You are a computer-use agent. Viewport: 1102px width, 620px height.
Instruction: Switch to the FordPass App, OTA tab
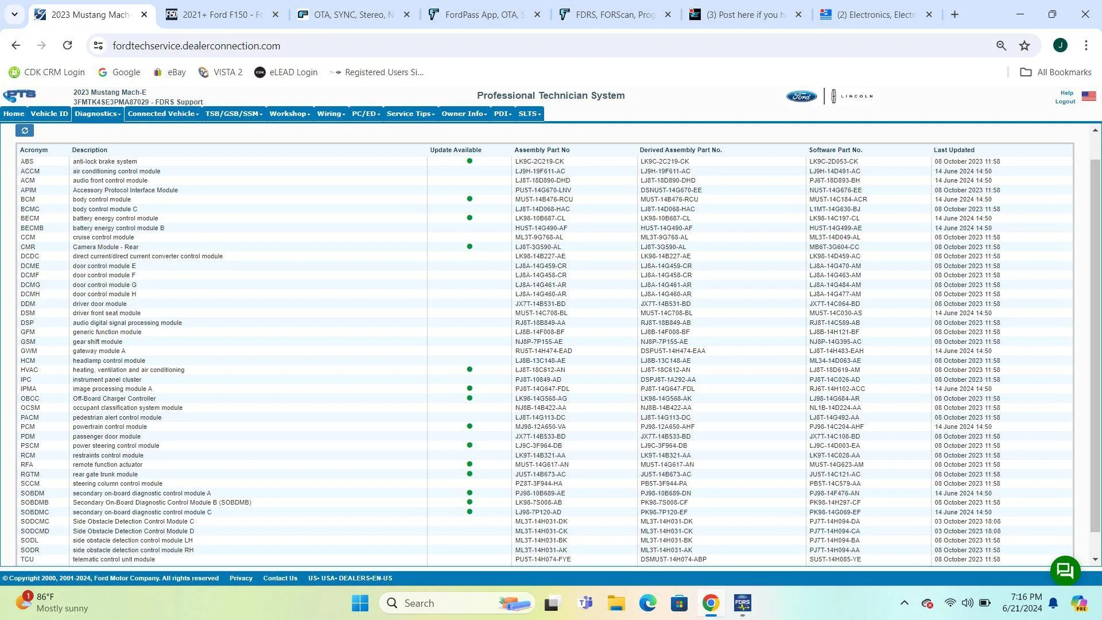(x=485, y=15)
